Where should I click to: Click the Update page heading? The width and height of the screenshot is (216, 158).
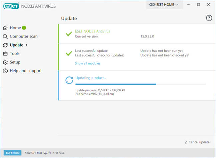[x=69, y=19]
